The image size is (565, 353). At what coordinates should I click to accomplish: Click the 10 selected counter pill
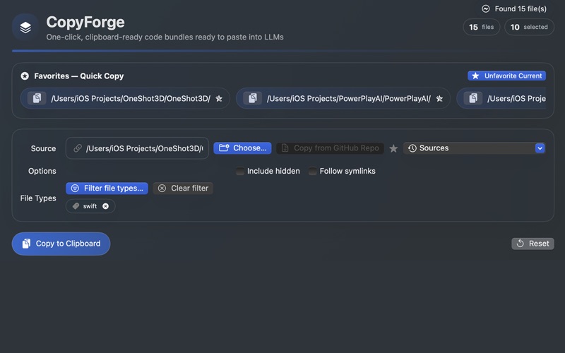click(529, 27)
